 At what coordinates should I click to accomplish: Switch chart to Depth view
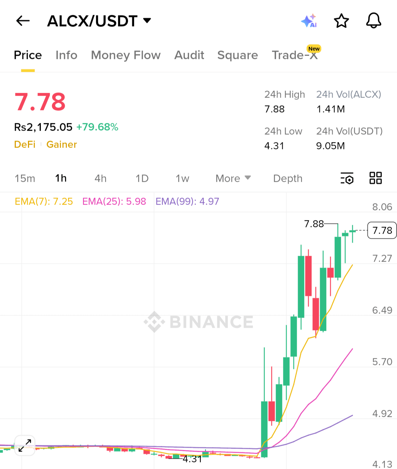(288, 178)
